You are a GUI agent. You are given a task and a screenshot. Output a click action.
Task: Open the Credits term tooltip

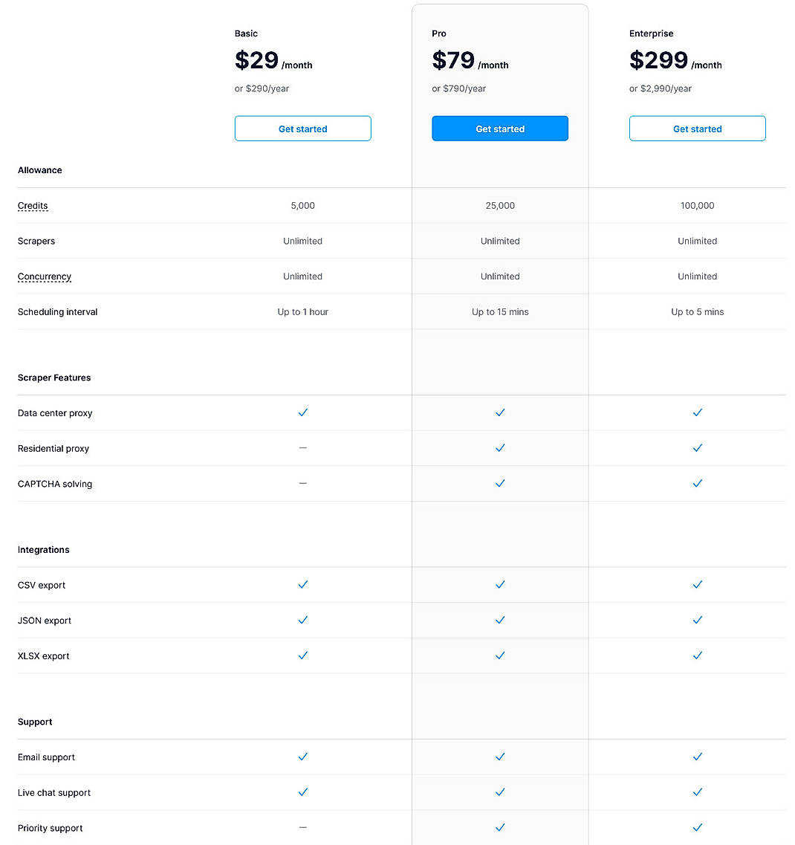(x=33, y=206)
